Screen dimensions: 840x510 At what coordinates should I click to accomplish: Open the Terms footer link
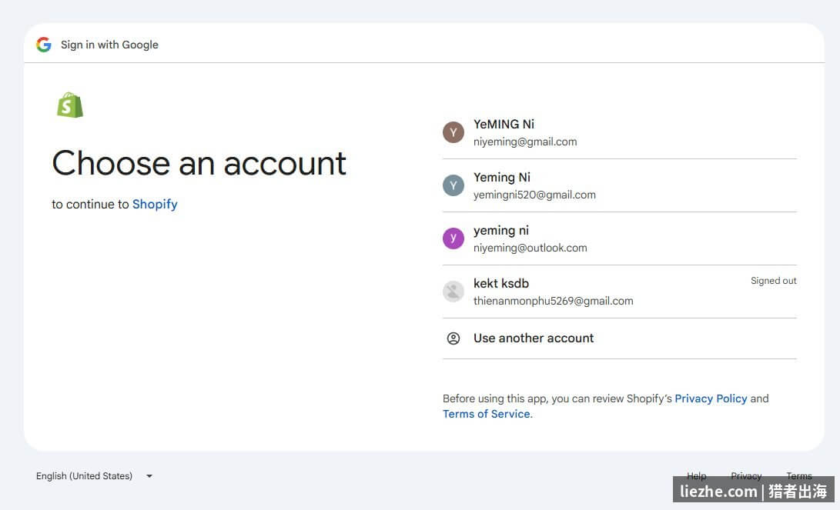coord(798,475)
